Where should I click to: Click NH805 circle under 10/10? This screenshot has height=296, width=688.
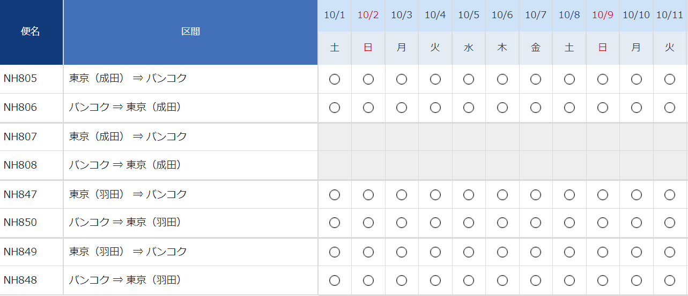pos(637,79)
